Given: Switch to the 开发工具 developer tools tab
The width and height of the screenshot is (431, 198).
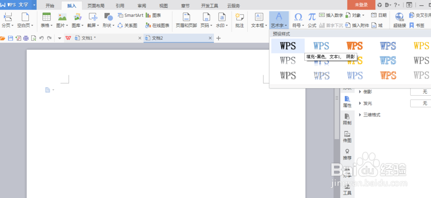Looking at the screenshot, I should (209, 6).
